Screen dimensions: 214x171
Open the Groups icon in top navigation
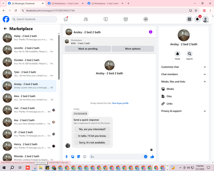tap(146, 19)
